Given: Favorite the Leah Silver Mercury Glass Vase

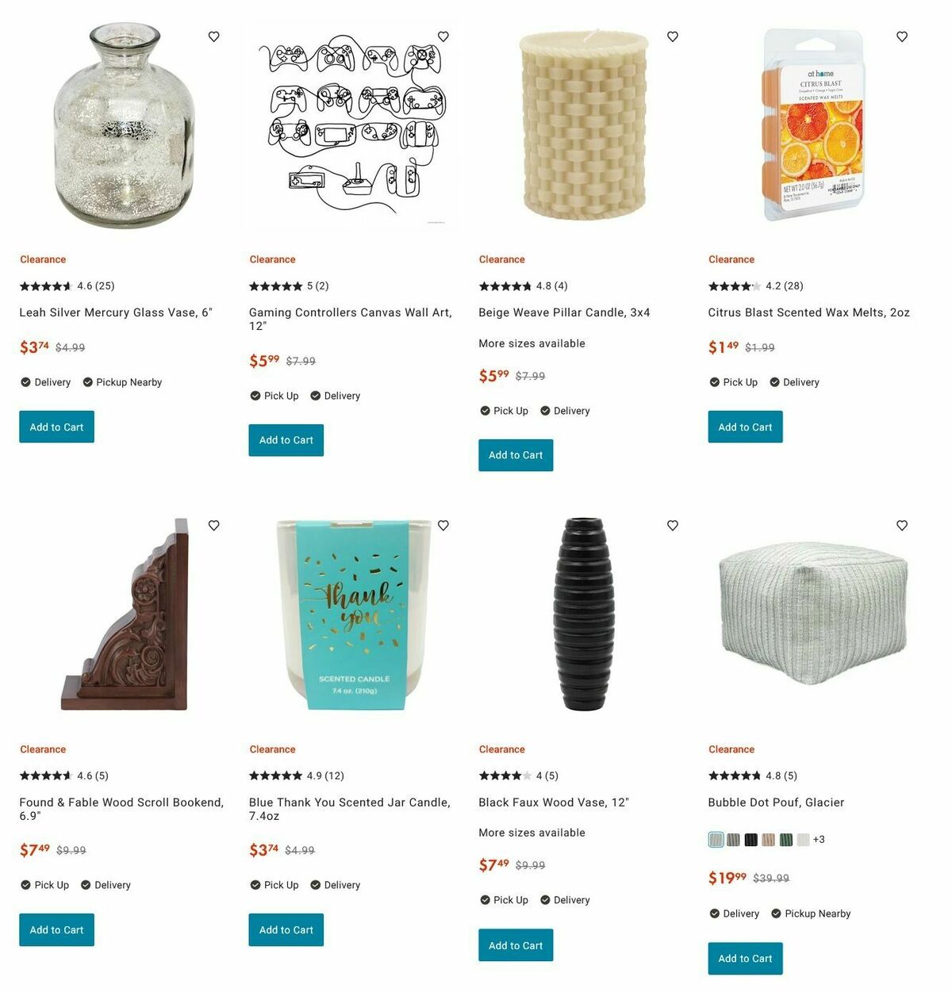Looking at the screenshot, I should [213, 36].
